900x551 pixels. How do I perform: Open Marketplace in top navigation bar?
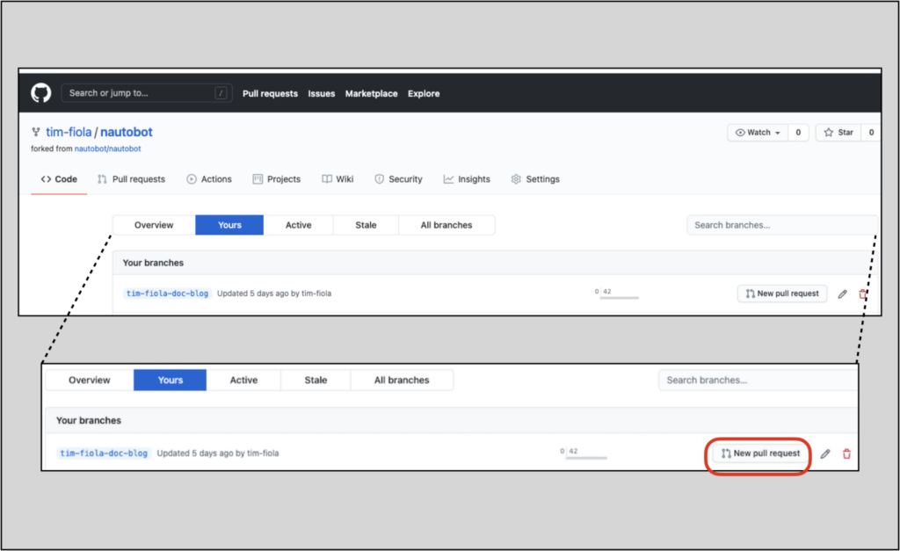point(372,93)
